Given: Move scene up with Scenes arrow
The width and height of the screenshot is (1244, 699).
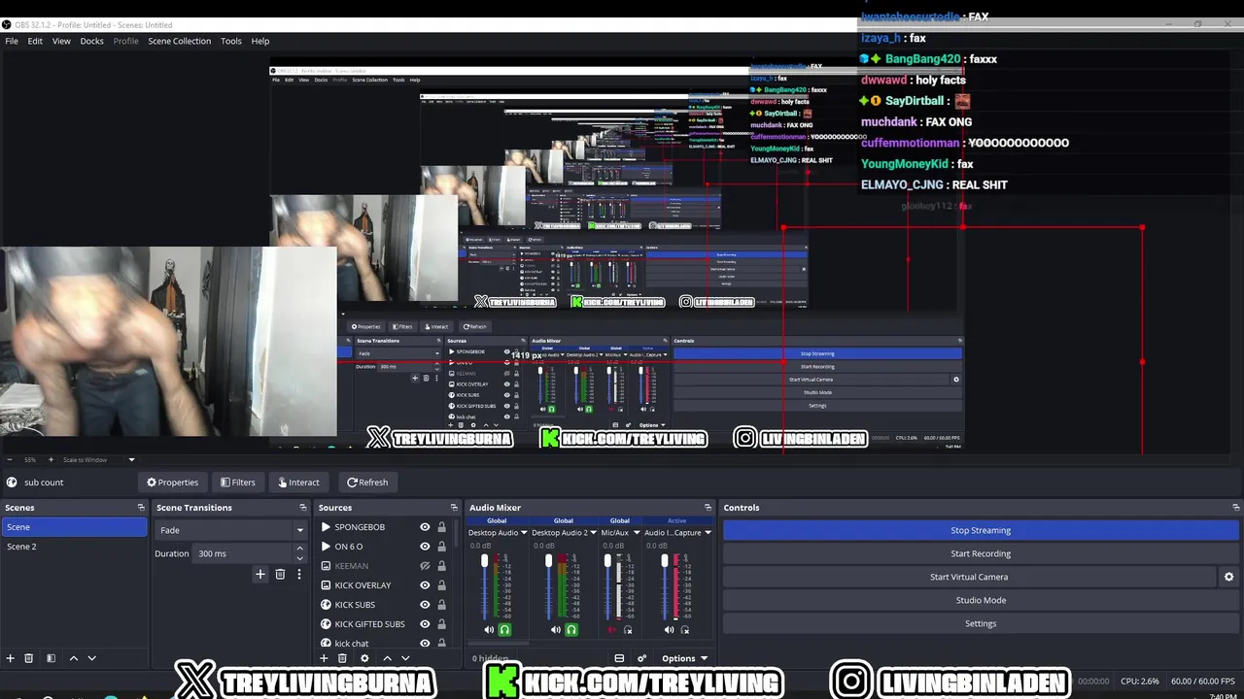Looking at the screenshot, I should click(73, 658).
